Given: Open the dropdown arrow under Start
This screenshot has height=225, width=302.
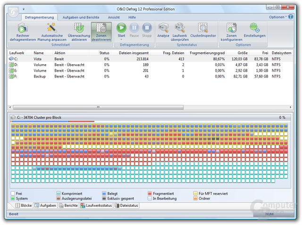Looking at the screenshot, I should tap(121, 40).
